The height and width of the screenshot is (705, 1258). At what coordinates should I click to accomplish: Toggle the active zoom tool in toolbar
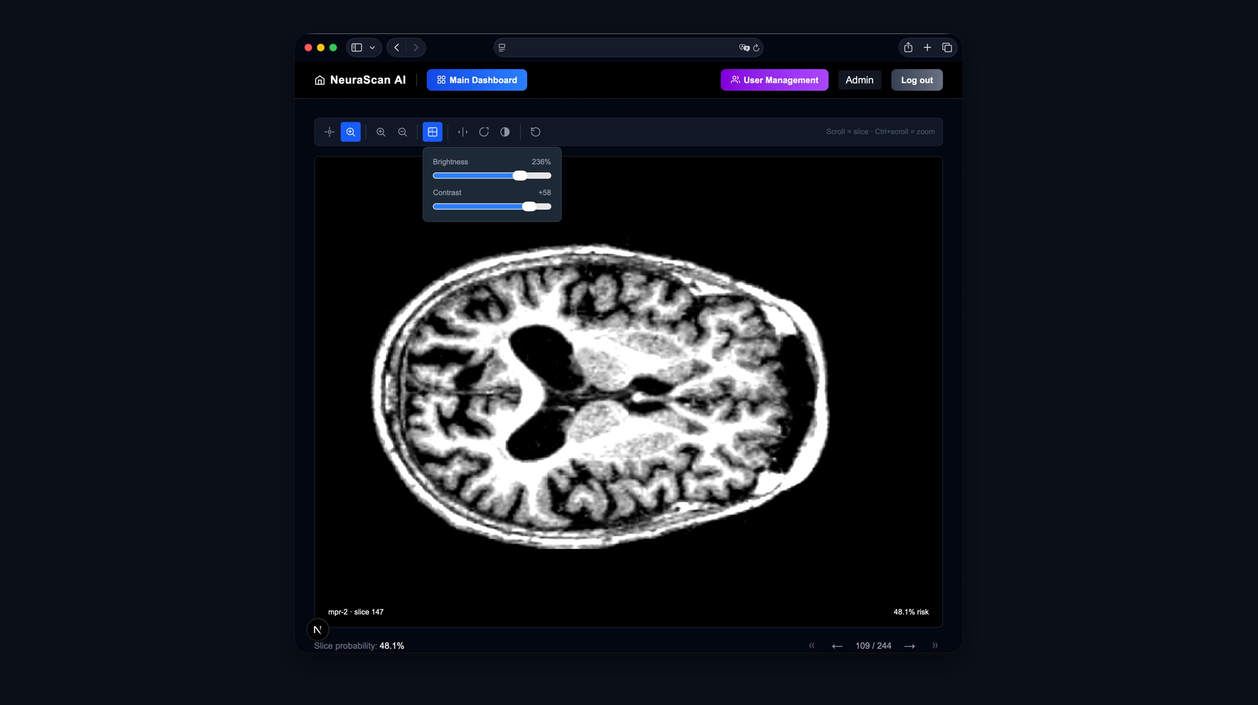351,132
